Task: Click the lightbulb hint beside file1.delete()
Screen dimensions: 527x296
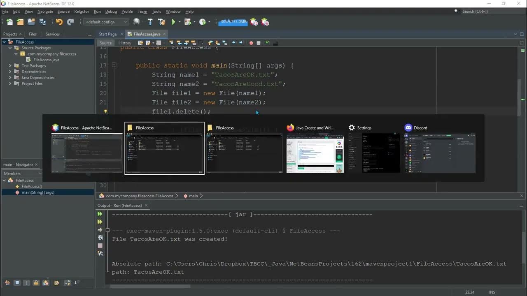Action: tap(105, 111)
